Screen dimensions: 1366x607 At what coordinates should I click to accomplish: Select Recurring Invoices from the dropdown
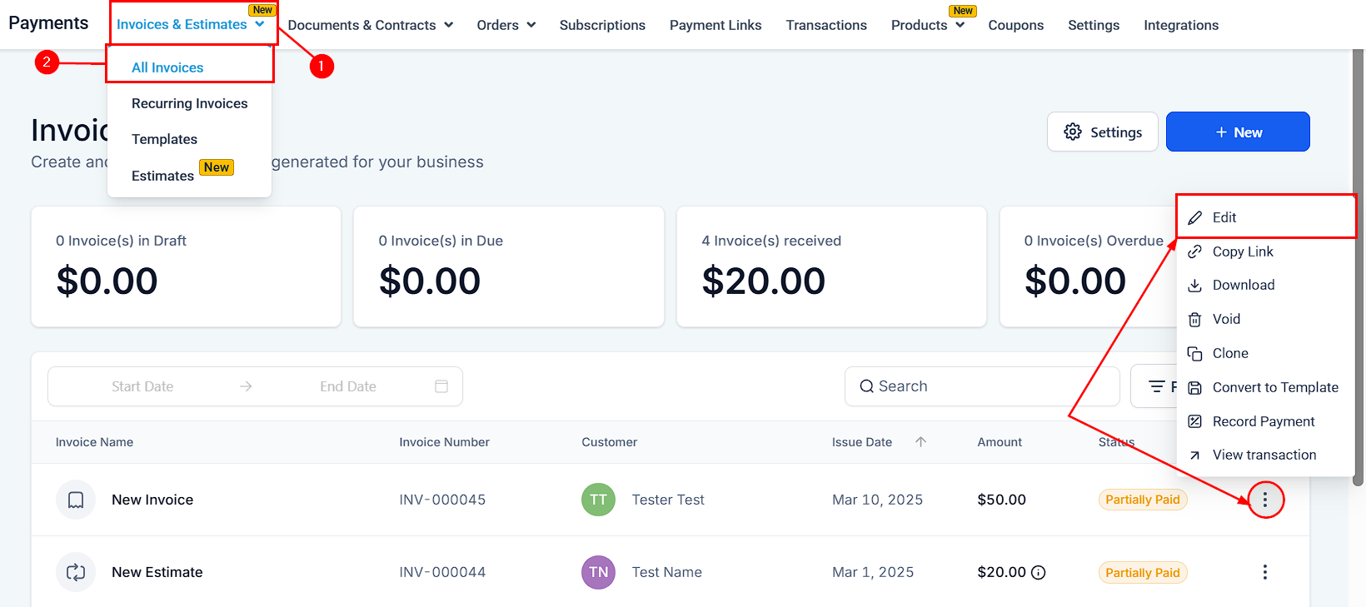[189, 103]
